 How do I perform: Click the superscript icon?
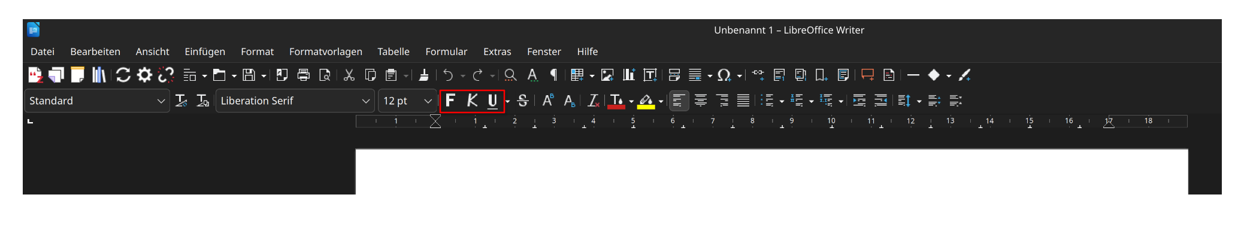click(547, 101)
